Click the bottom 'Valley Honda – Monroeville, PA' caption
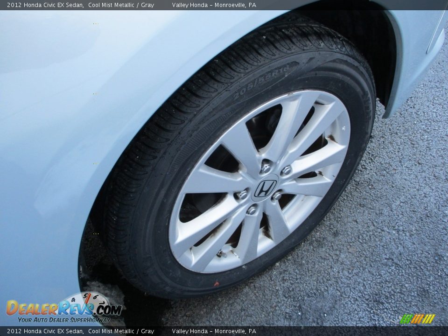The width and height of the screenshot is (448, 336). pyautogui.click(x=214, y=331)
